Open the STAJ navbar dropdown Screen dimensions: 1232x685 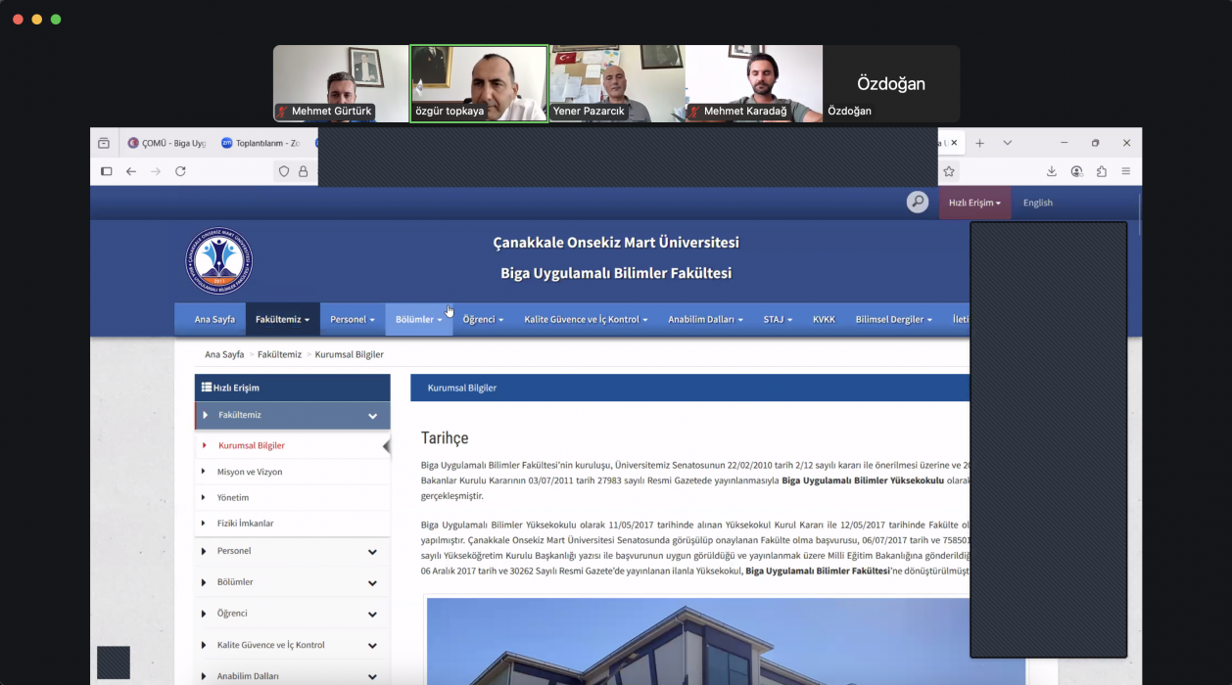[778, 319]
